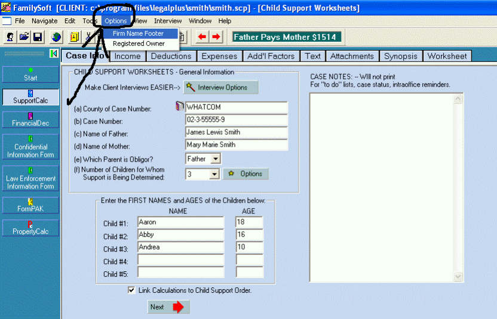
Task: Click the Case Number input field
Action: (236, 120)
